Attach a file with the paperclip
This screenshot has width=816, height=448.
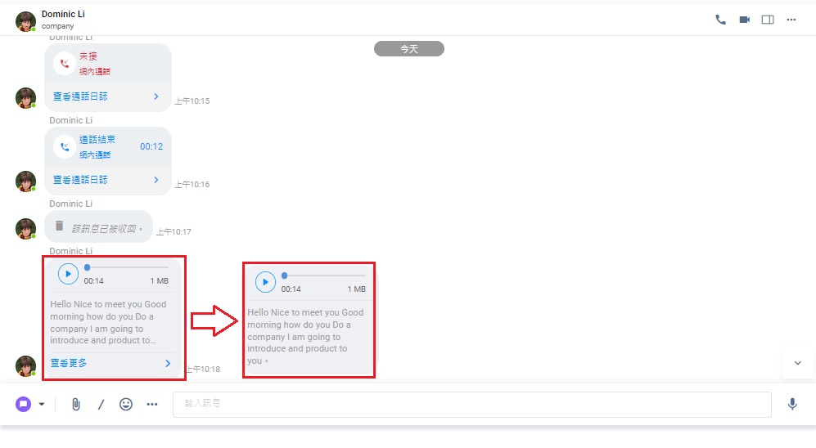[76, 405]
